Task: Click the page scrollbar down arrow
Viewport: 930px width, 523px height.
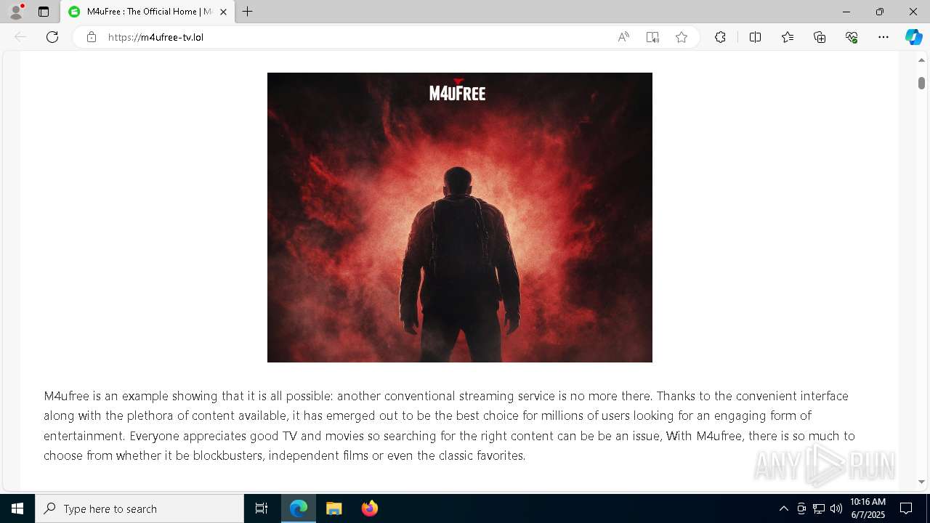Action: [x=921, y=482]
